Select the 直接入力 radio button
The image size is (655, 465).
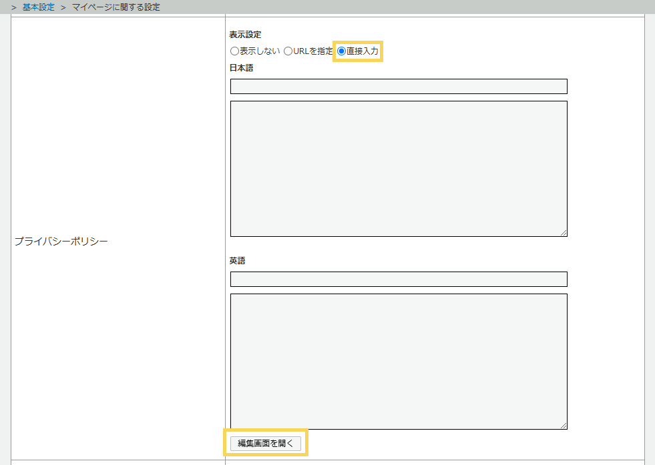point(342,51)
